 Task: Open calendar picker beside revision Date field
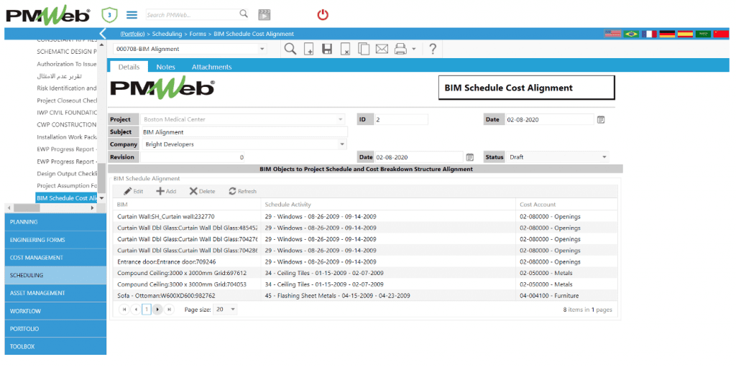pyautogui.click(x=470, y=157)
